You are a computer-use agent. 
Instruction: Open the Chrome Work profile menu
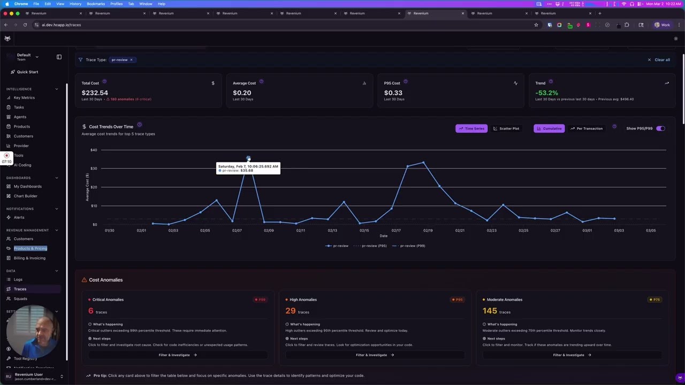pyautogui.click(x=663, y=25)
